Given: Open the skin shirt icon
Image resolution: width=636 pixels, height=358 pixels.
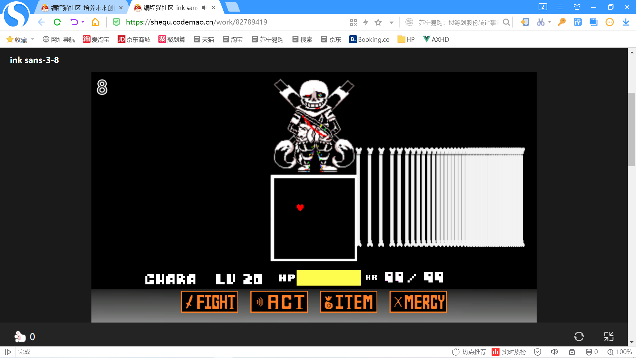Looking at the screenshot, I should tap(577, 7).
